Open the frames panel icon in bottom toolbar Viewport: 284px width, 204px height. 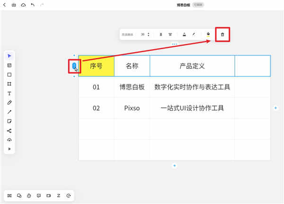tap(9, 195)
